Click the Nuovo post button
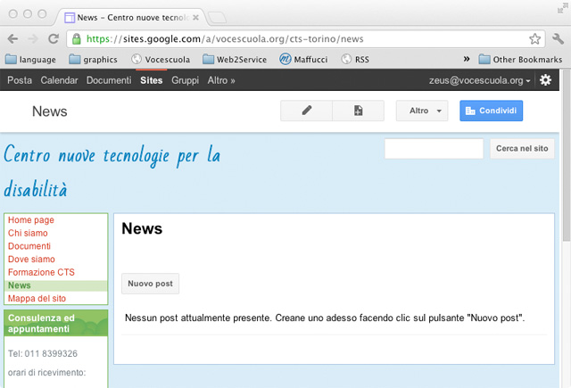Viewport: 571px width, 388px height. tap(150, 284)
